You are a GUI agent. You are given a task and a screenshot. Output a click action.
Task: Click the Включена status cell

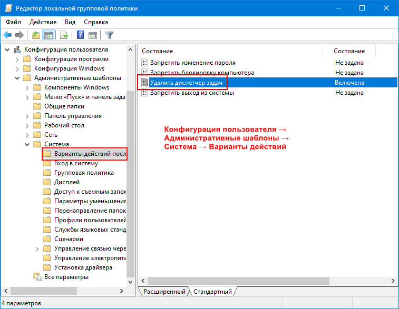click(x=349, y=83)
